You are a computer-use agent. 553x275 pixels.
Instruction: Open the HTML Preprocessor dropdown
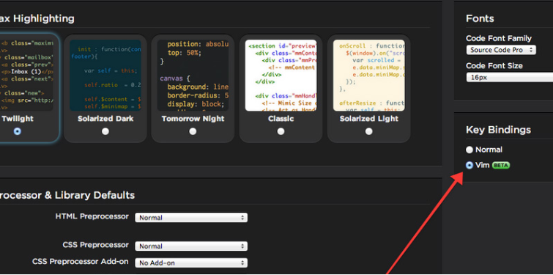[x=191, y=218]
